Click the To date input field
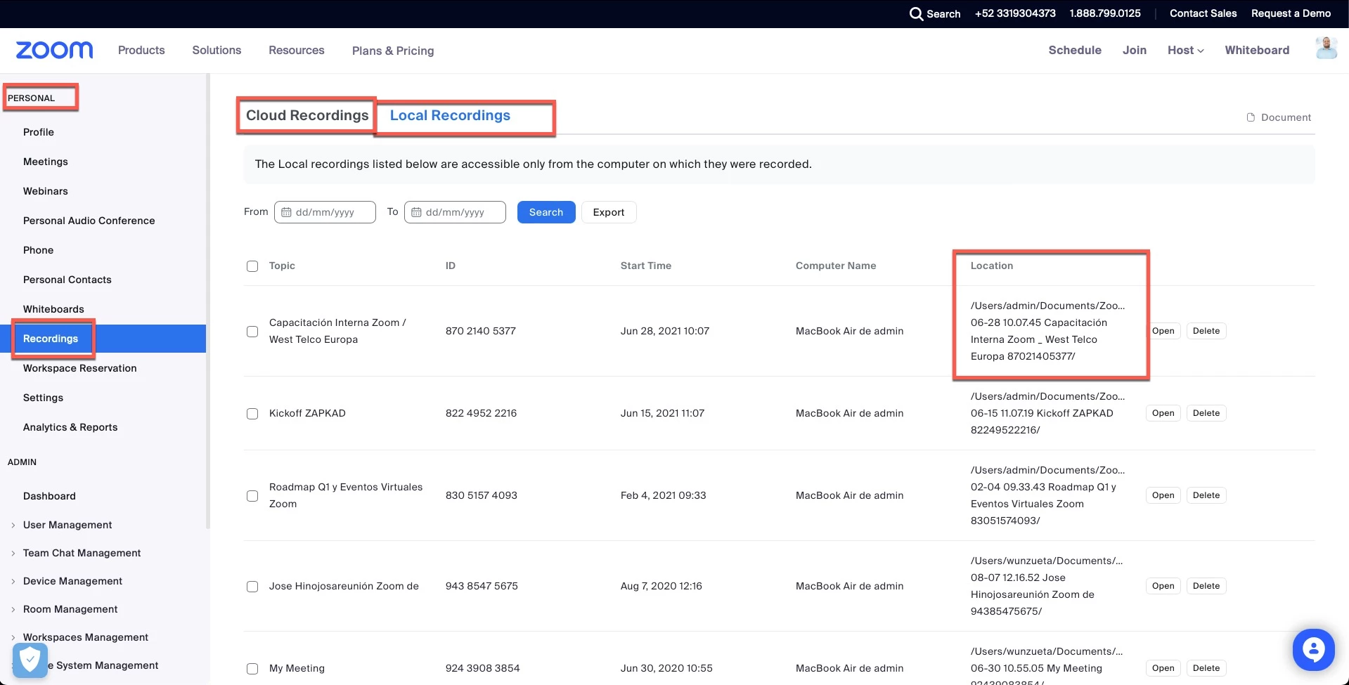1349x685 pixels. (x=455, y=212)
